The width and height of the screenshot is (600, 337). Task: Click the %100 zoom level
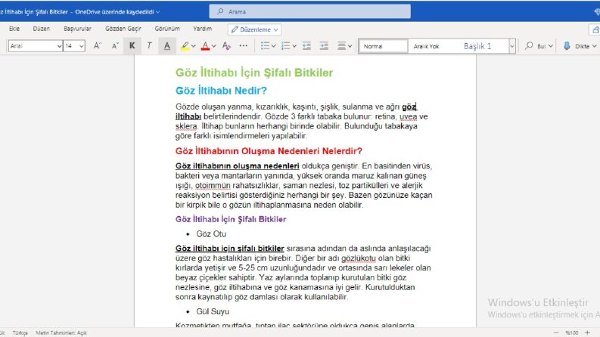coord(572,332)
